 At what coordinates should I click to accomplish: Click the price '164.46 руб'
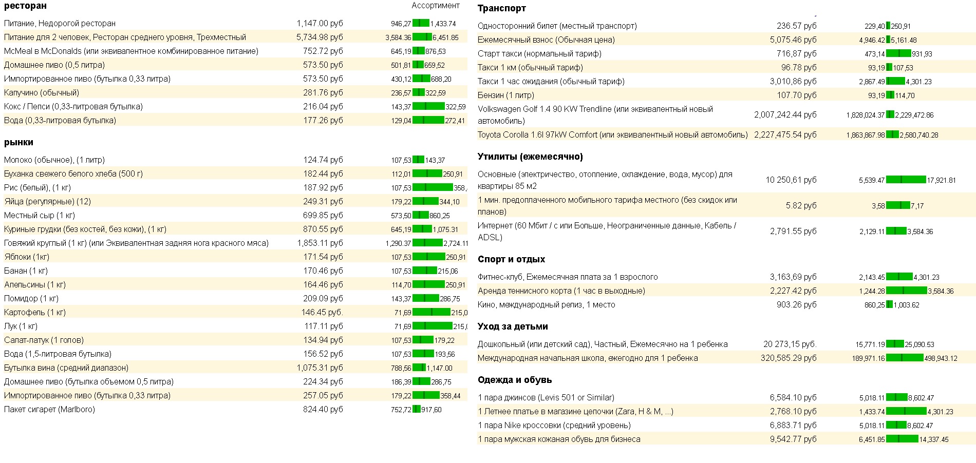click(323, 285)
